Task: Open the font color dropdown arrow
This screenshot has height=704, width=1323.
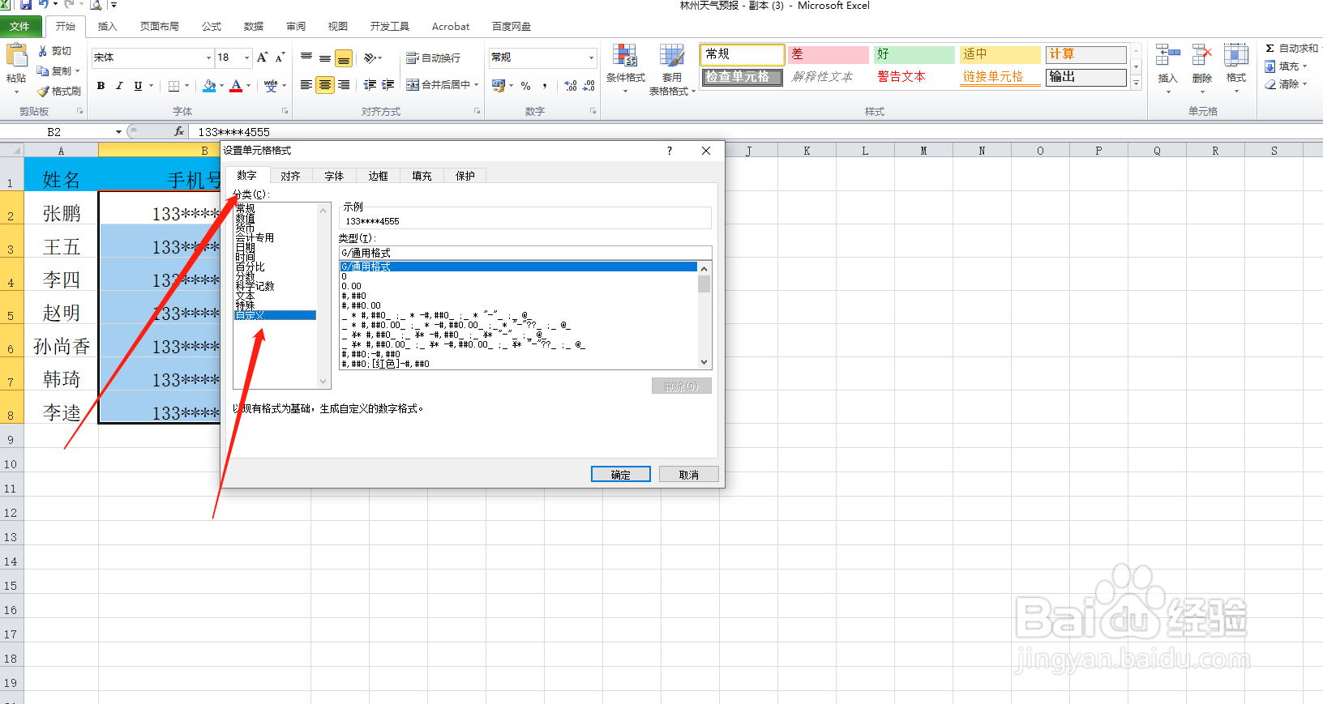Action: point(248,85)
